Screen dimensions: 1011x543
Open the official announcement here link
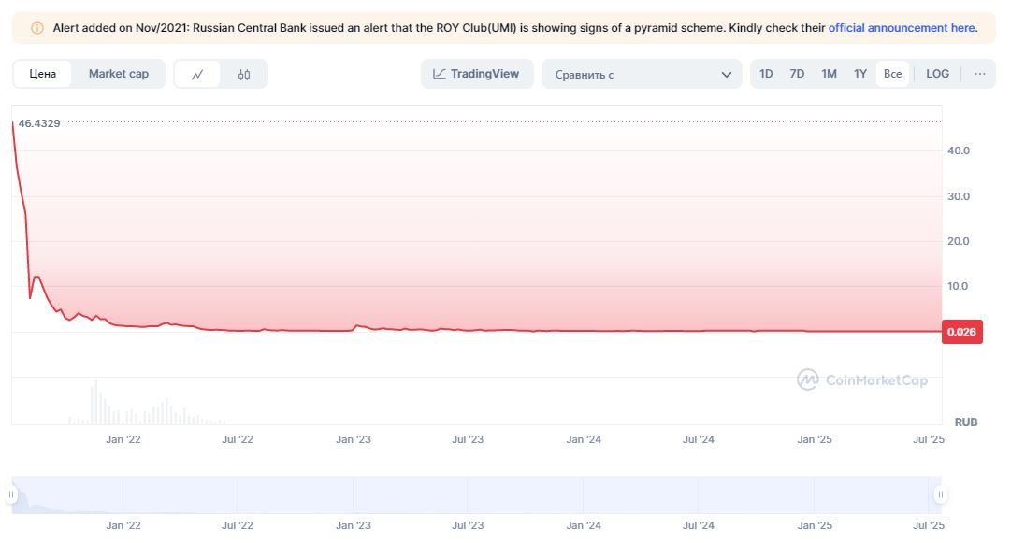[903, 28]
